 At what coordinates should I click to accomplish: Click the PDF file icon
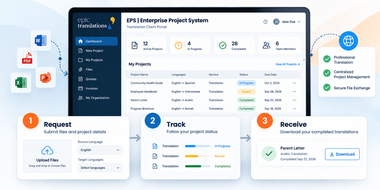[x=27, y=58]
